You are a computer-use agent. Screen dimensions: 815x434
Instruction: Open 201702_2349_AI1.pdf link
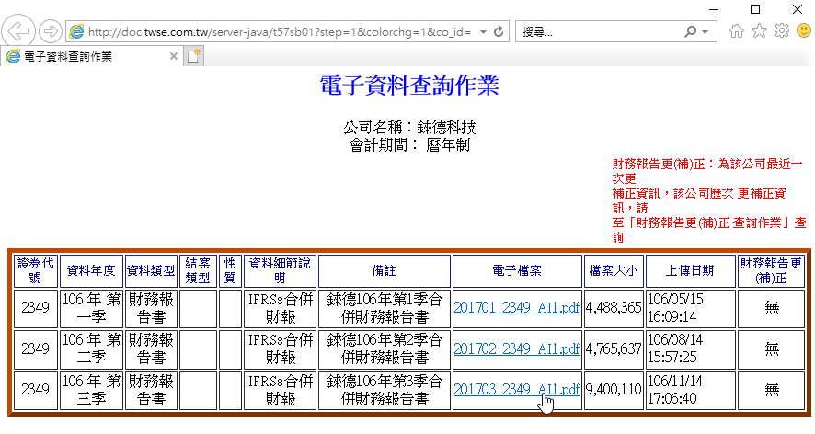click(x=517, y=348)
